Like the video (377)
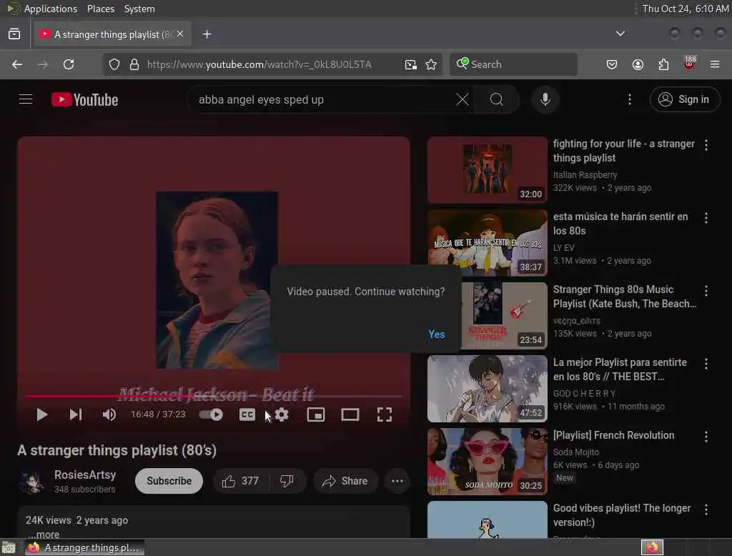Viewport: 732px width, 556px height. tap(241, 481)
